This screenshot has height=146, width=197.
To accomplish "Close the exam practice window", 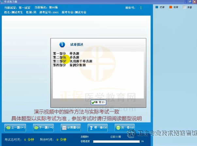I will click(194, 2).
